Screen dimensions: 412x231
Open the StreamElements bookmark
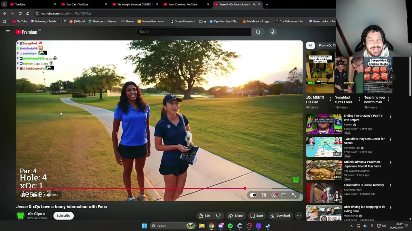click(183, 21)
